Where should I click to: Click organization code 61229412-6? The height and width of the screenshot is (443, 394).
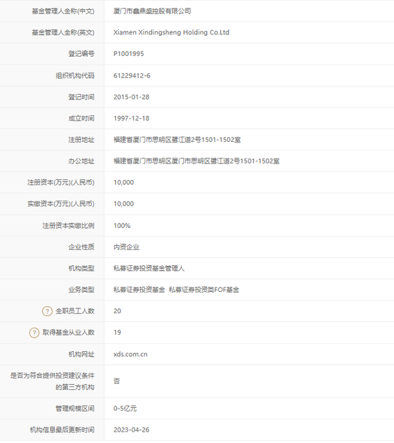tap(132, 75)
